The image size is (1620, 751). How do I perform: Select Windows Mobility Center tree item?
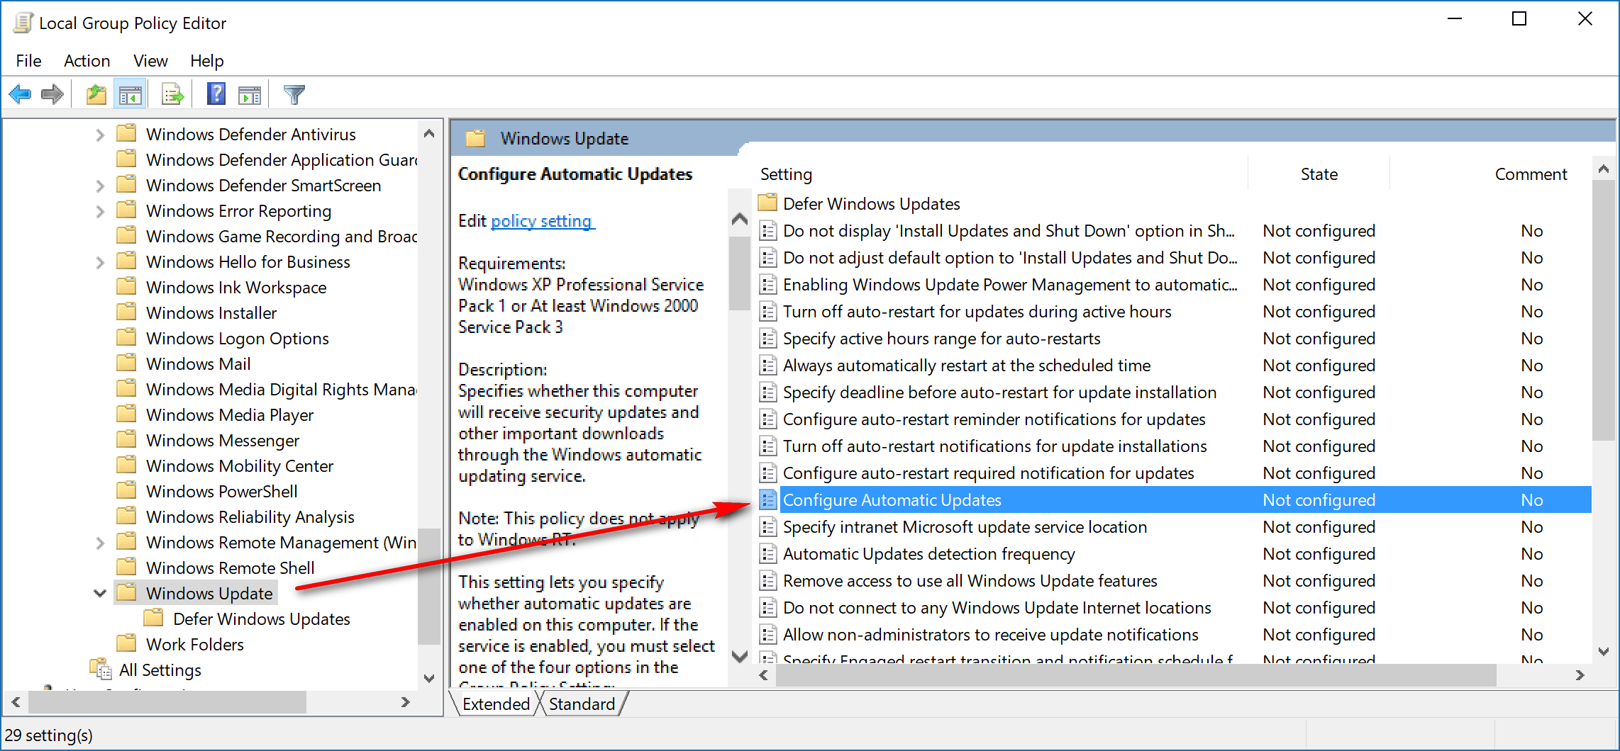point(239,465)
